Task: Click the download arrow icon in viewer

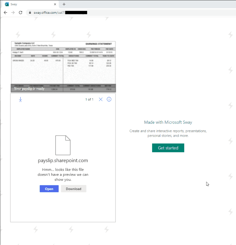Action: [20, 99]
